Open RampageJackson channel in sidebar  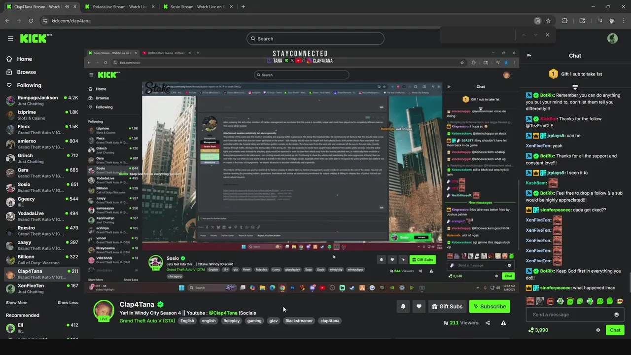click(x=41, y=101)
